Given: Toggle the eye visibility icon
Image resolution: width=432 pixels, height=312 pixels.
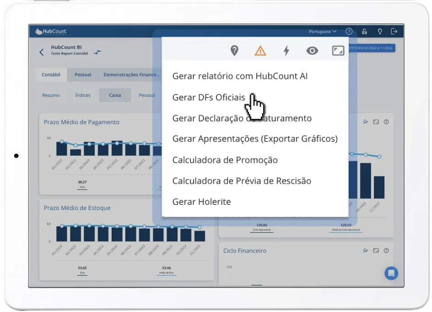Looking at the screenshot, I should coord(312,51).
